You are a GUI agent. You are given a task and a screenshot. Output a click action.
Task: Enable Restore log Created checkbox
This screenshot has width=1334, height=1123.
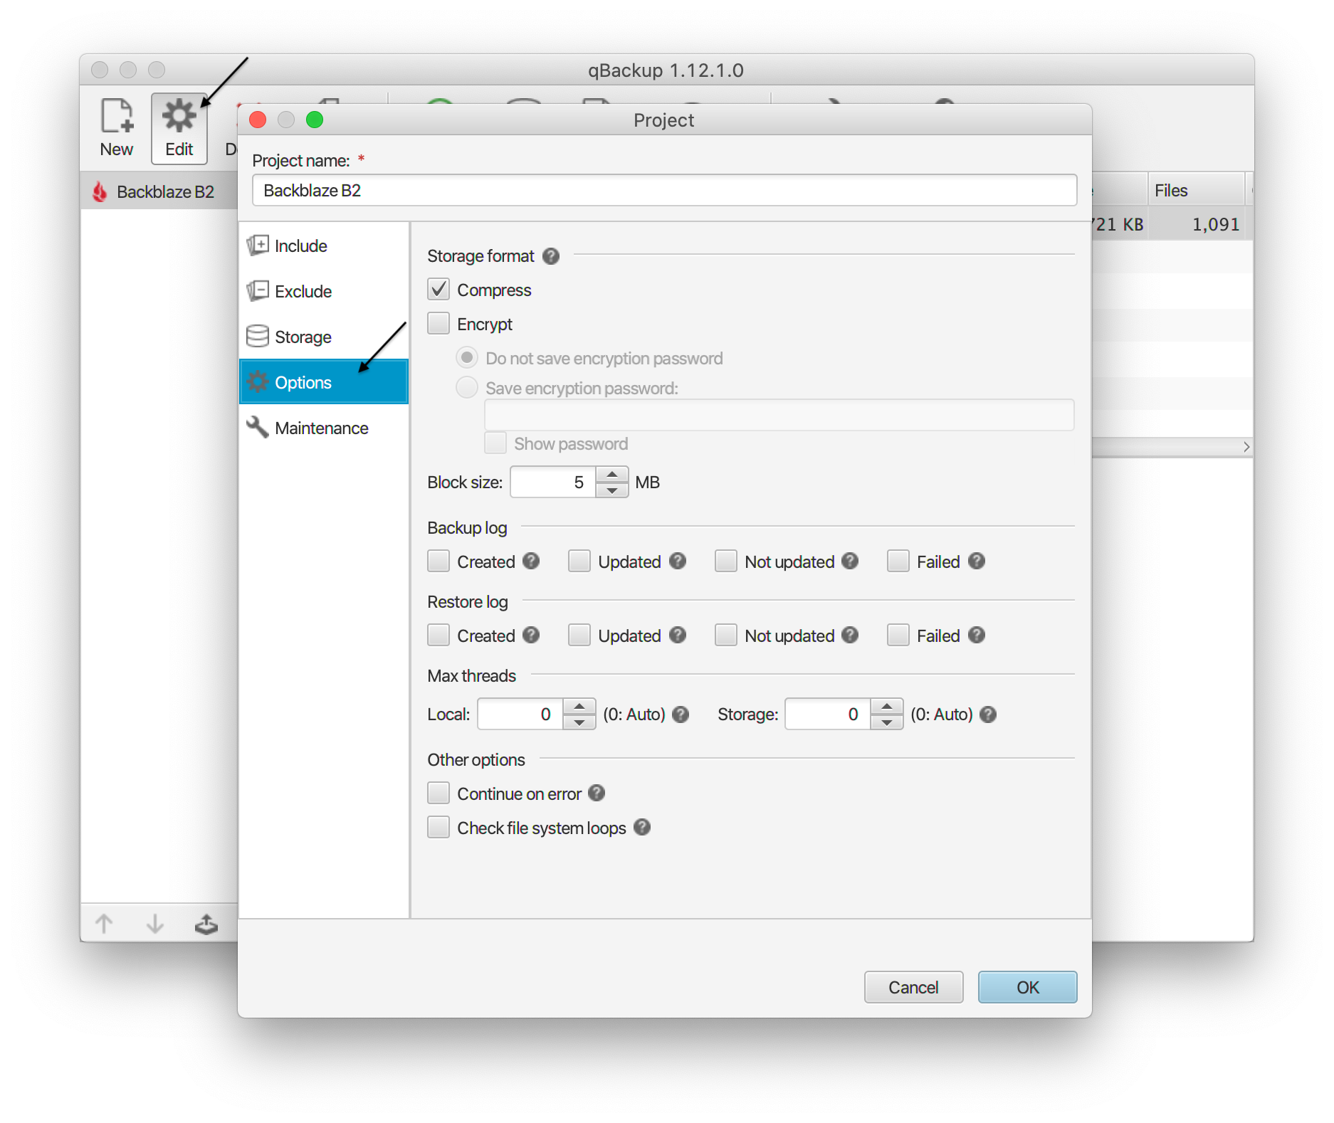(x=438, y=636)
